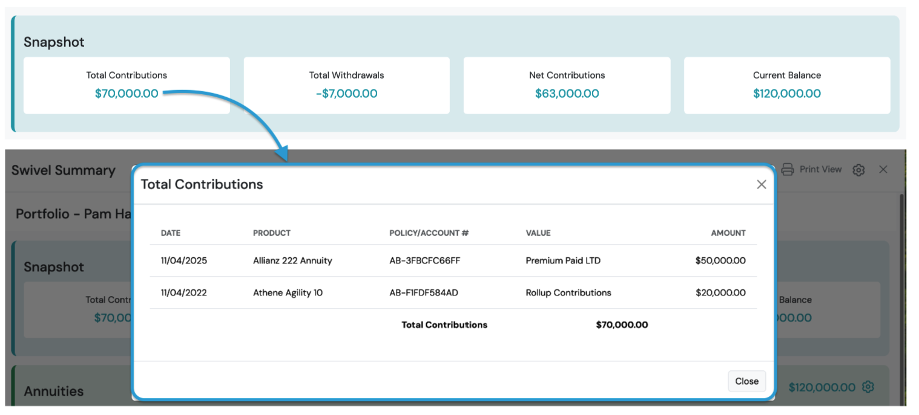Click the AMOUNT column header
Viewport: 919px width, 415px height.
[728, 233]
